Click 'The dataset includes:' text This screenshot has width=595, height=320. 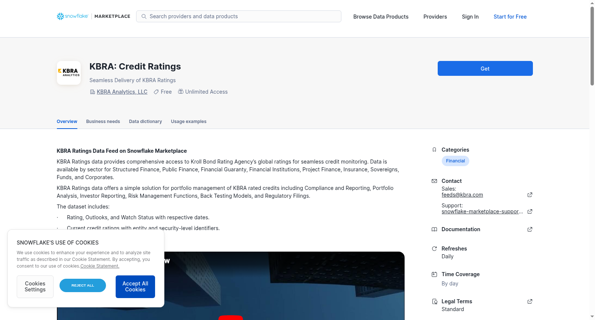click(x=83, y=207)
